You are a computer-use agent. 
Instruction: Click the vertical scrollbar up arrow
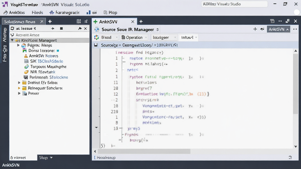pos(296,51)
